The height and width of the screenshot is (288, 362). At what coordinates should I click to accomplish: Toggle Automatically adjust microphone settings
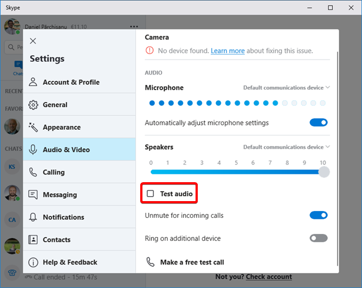[x=318, y=123]
